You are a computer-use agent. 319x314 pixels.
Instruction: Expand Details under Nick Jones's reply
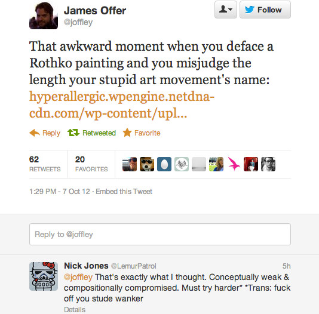(x=75, y=310)
